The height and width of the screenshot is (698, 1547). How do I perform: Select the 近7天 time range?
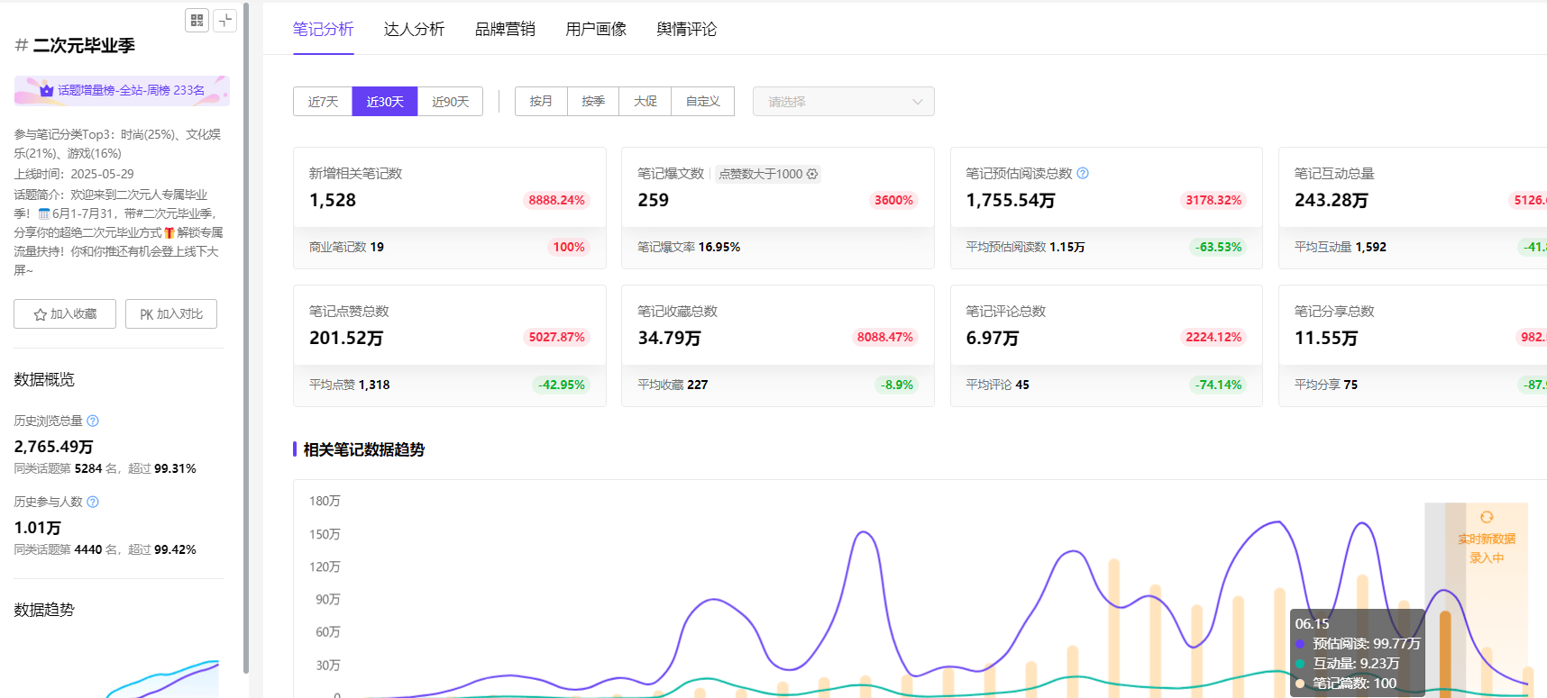[323, 102]
